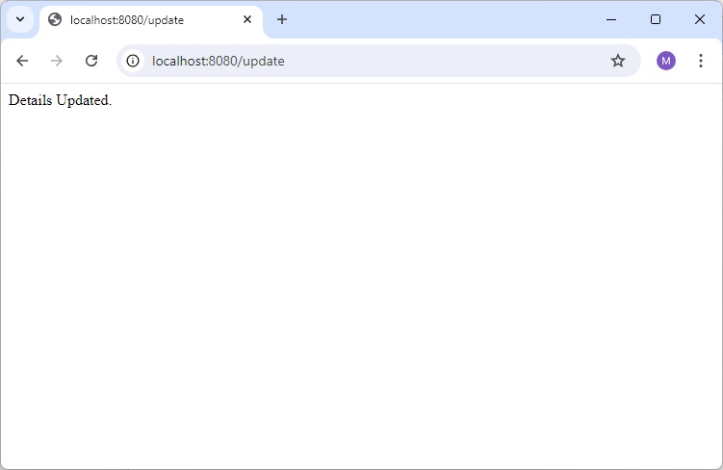
Task: View site information for localhost
Action: pyautogui.click(x=133, y=61)
